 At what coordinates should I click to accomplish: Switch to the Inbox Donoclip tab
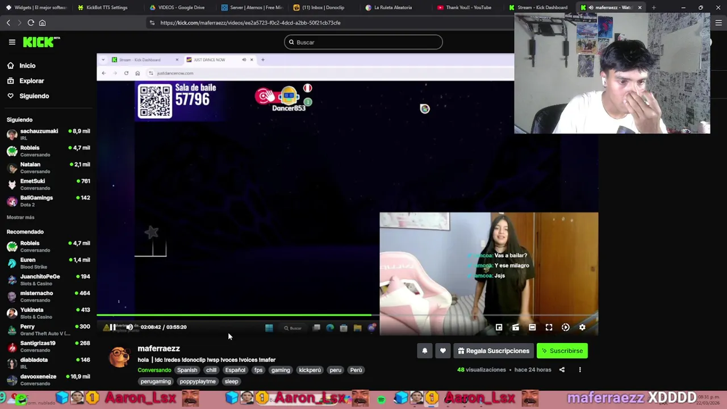pos(323,7)
